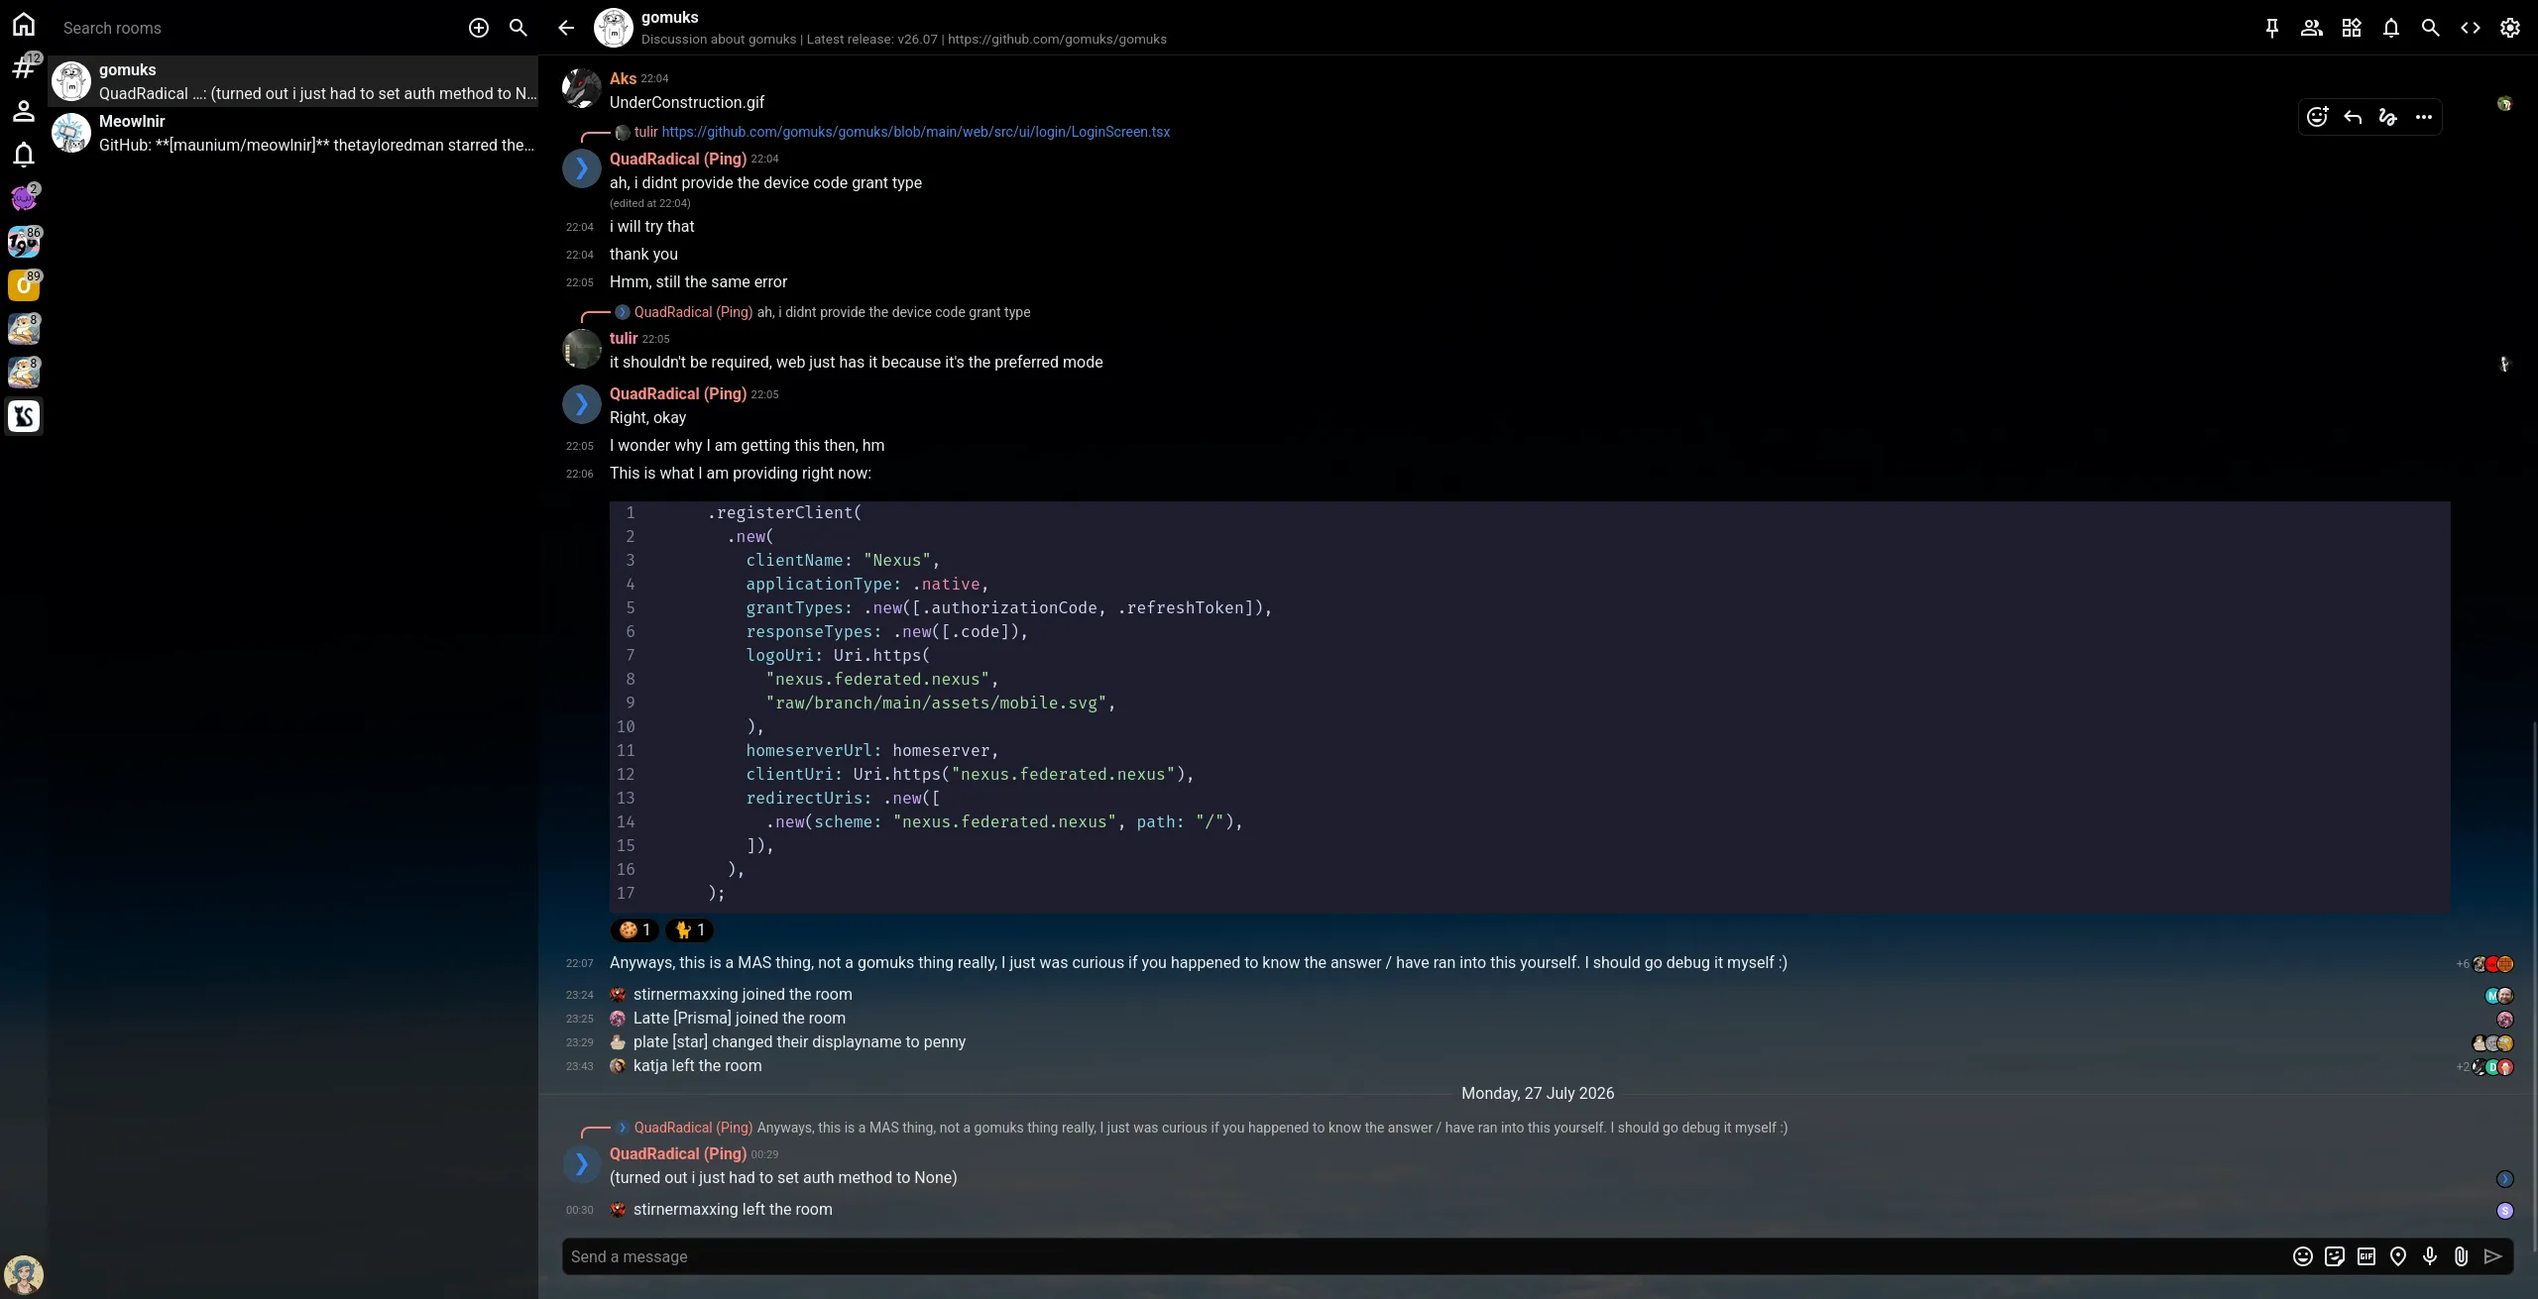Click tulir's username at 22:05
The width and height of the screenshot is (2538, 1299).
pyautogui.click(x=624, y=338)
